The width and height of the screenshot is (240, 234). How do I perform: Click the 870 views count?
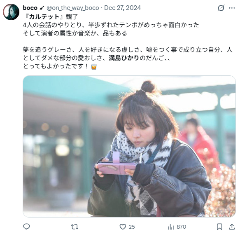tap(182, 227)
